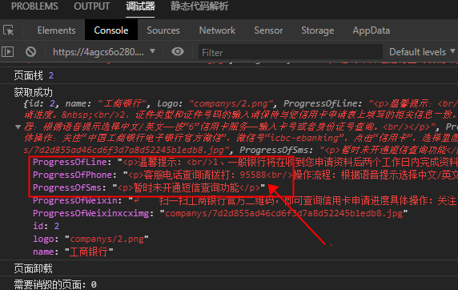Screen dimensions: 458x290
Task: Focus the console Filter input field
Action: [291, 52]
